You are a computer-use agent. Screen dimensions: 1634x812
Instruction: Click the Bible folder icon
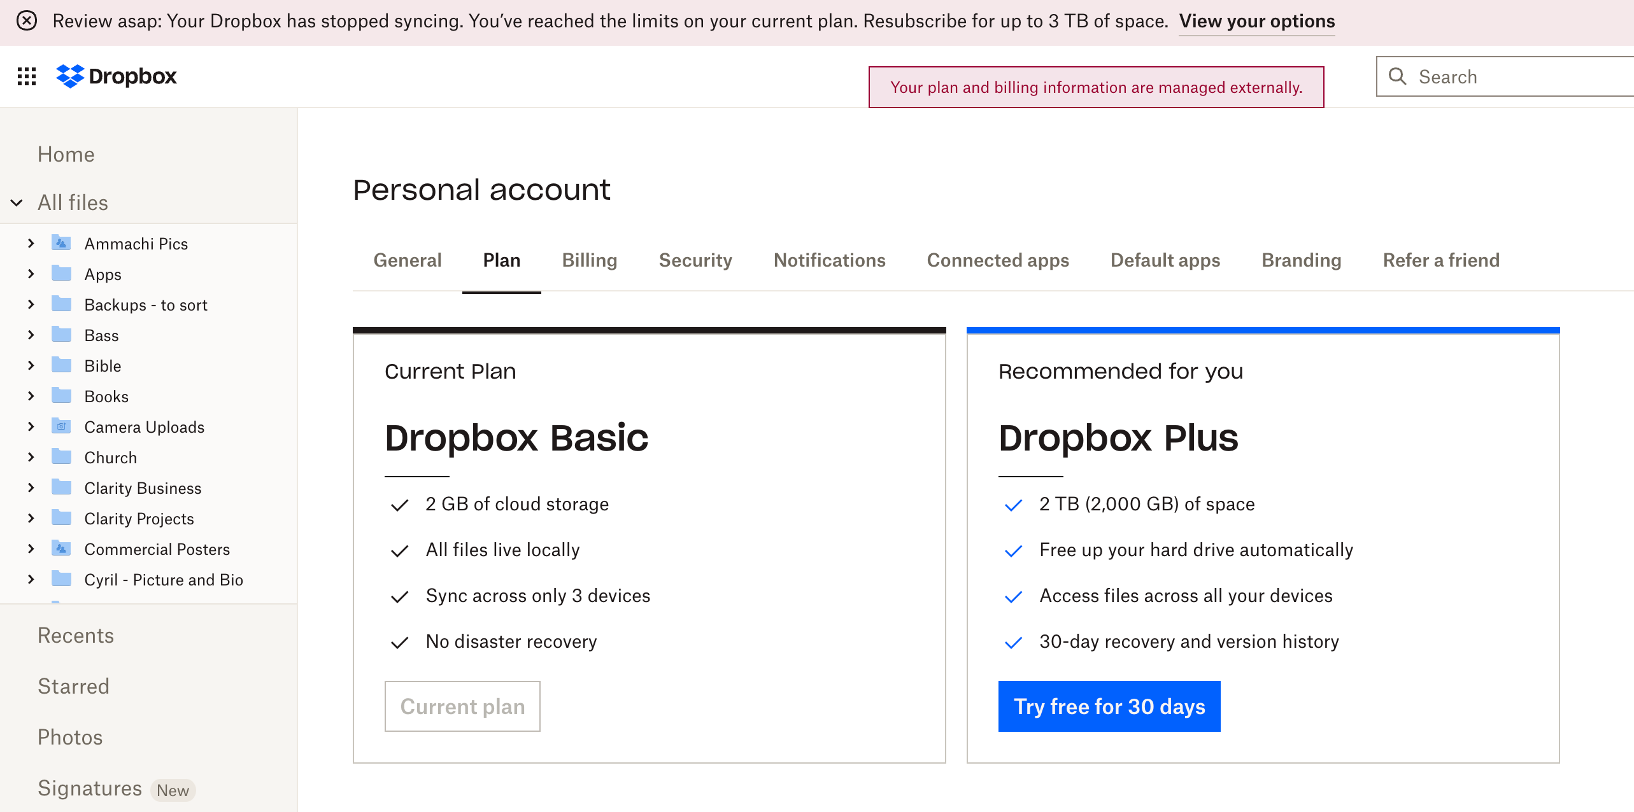[61, 365]
